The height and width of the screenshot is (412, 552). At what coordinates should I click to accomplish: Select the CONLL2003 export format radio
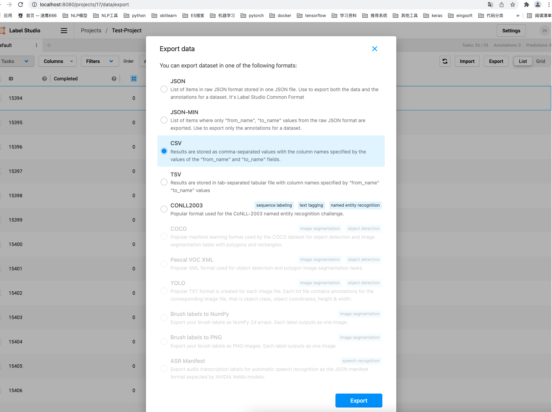click(164, 209)
